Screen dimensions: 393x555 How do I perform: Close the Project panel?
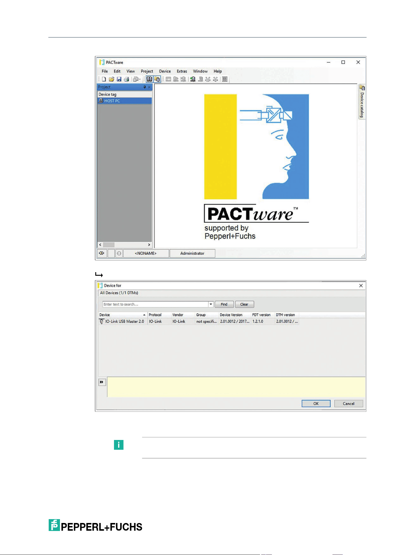point(149,87)
